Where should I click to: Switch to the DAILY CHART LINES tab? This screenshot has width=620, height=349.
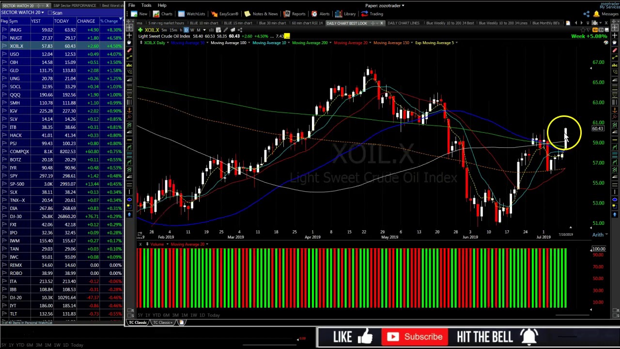403,23
